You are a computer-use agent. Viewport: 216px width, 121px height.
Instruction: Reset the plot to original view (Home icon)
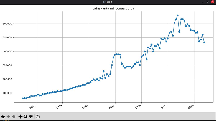tap(3, 116)
